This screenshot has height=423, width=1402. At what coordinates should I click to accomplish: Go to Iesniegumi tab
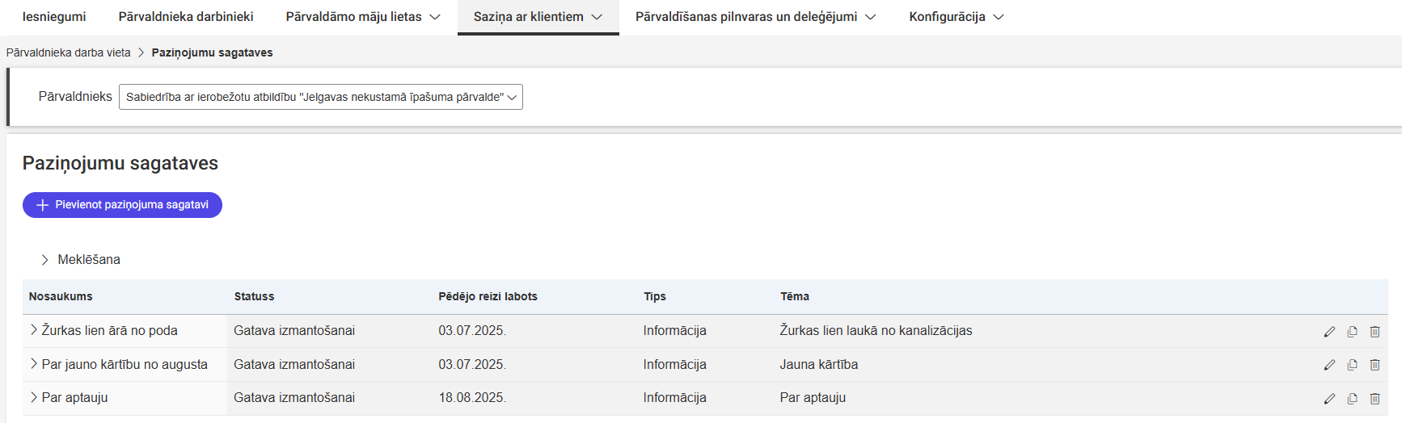[x=54, y=17]
